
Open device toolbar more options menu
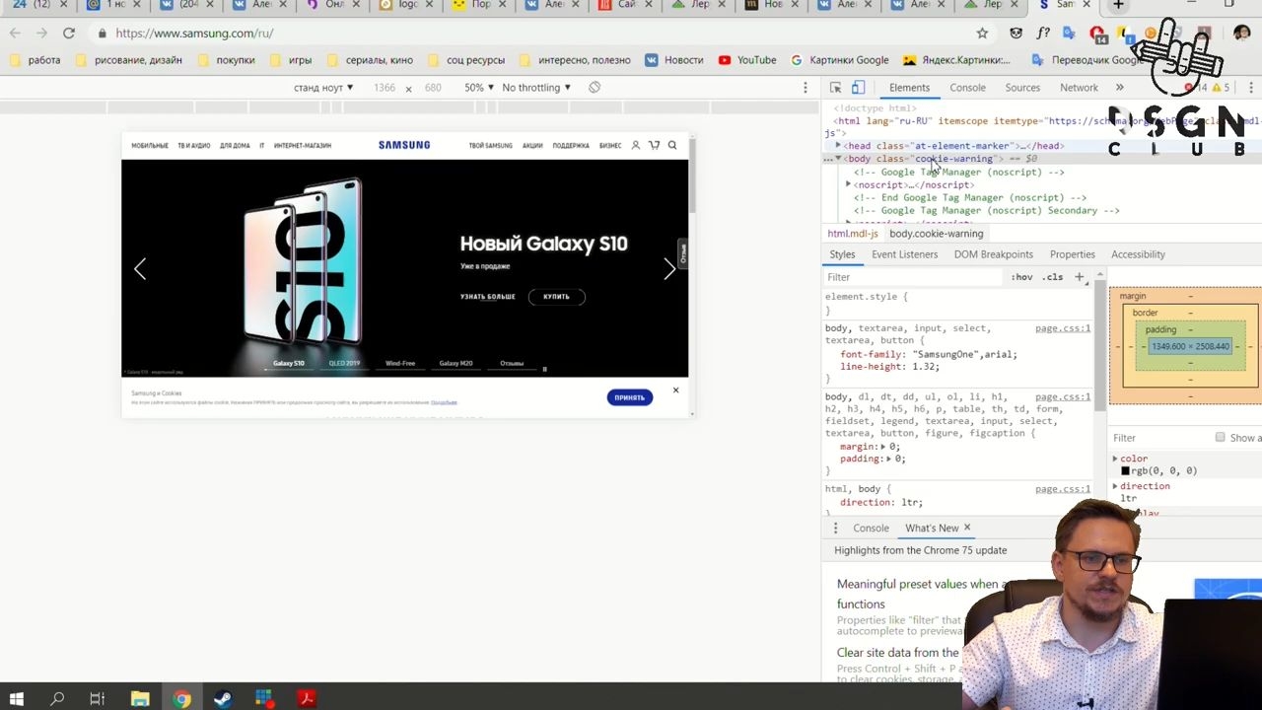click(x=806, y=88)
